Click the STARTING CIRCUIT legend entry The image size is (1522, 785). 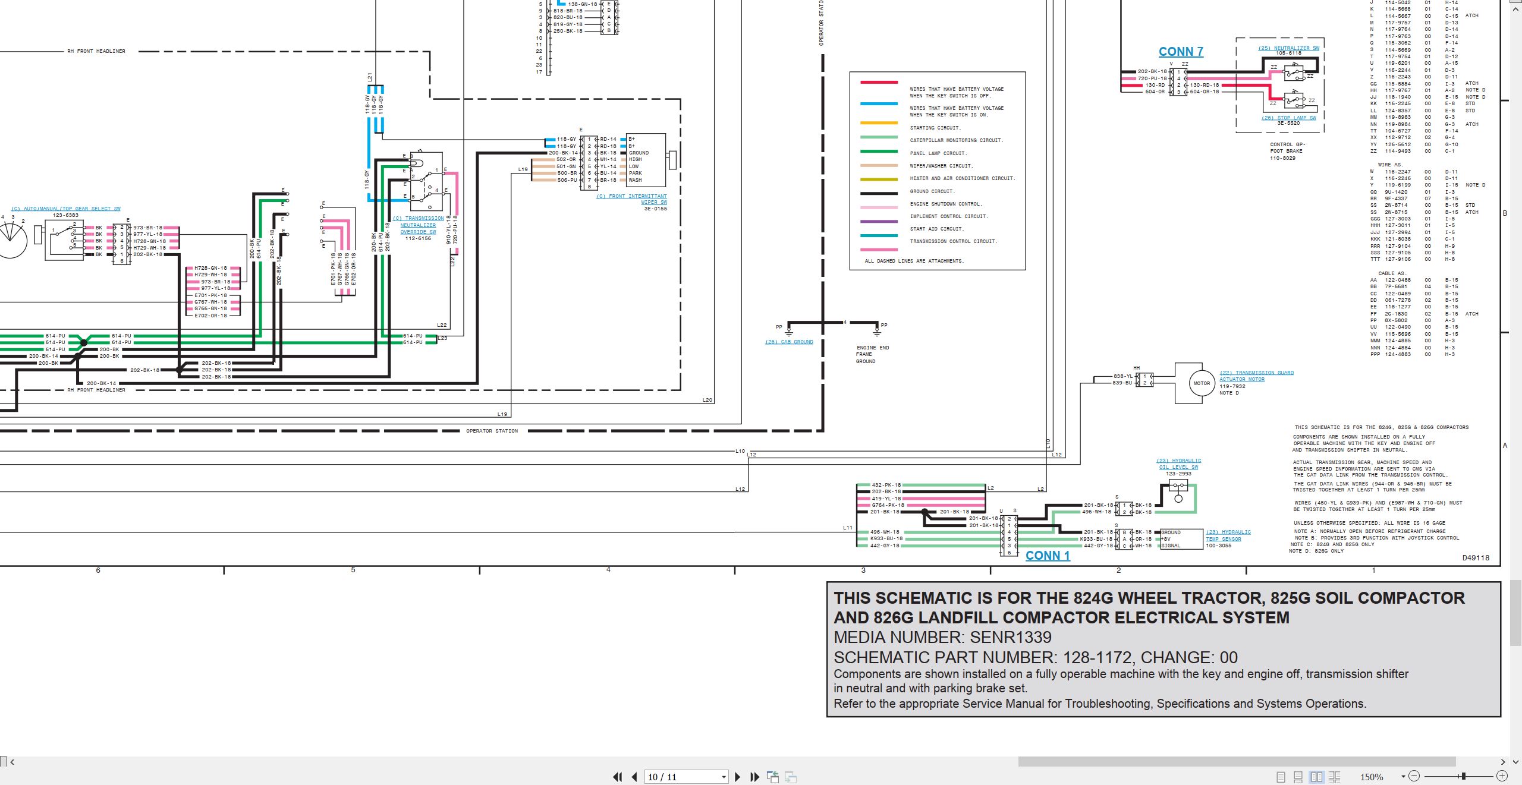point(935,128)
